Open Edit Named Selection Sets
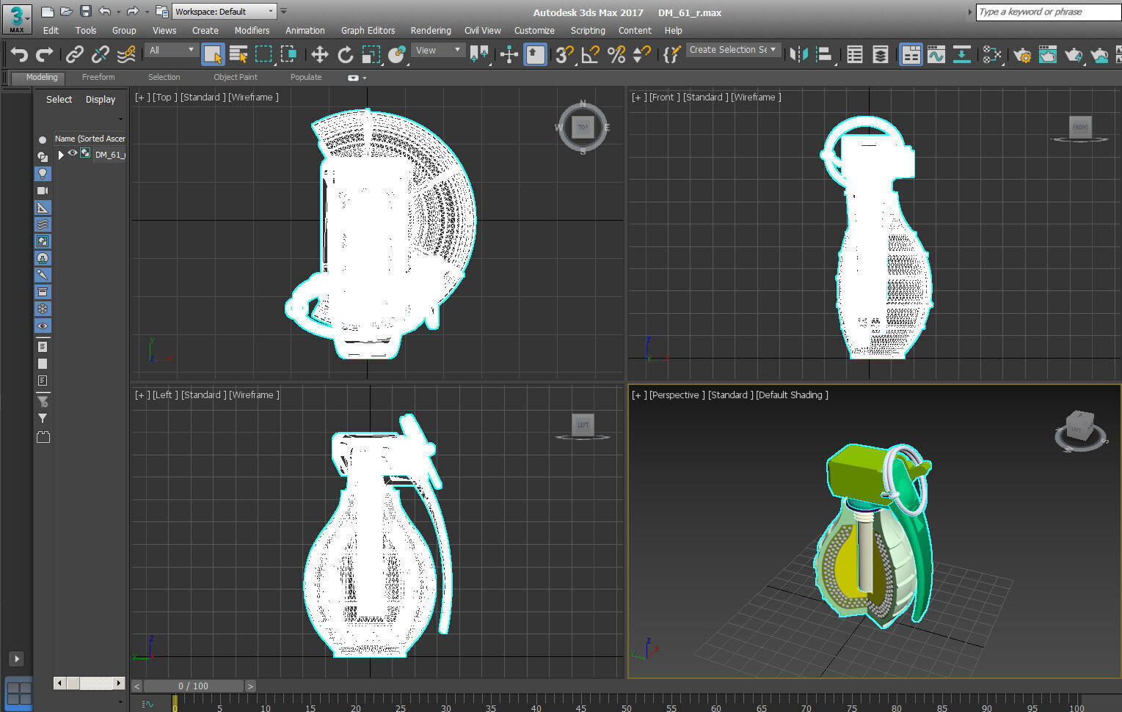 pos(671,54)
